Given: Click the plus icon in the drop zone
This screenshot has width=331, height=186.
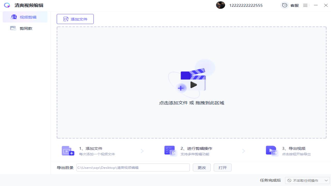Looking at the screenshot, I should [x=181, y=88].
